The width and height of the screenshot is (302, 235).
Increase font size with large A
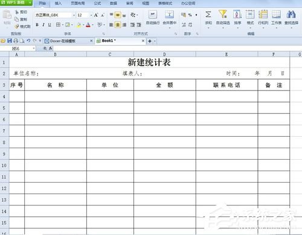pos(96,15)
